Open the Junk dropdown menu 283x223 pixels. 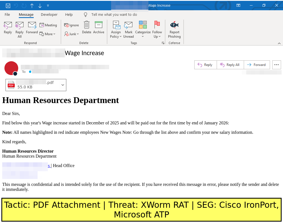click(x=72, y=34)
